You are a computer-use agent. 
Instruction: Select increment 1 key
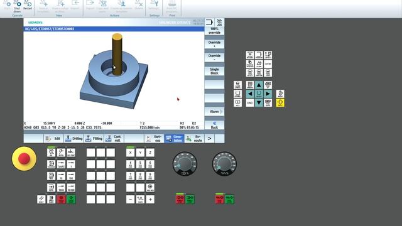coord(71,164)
